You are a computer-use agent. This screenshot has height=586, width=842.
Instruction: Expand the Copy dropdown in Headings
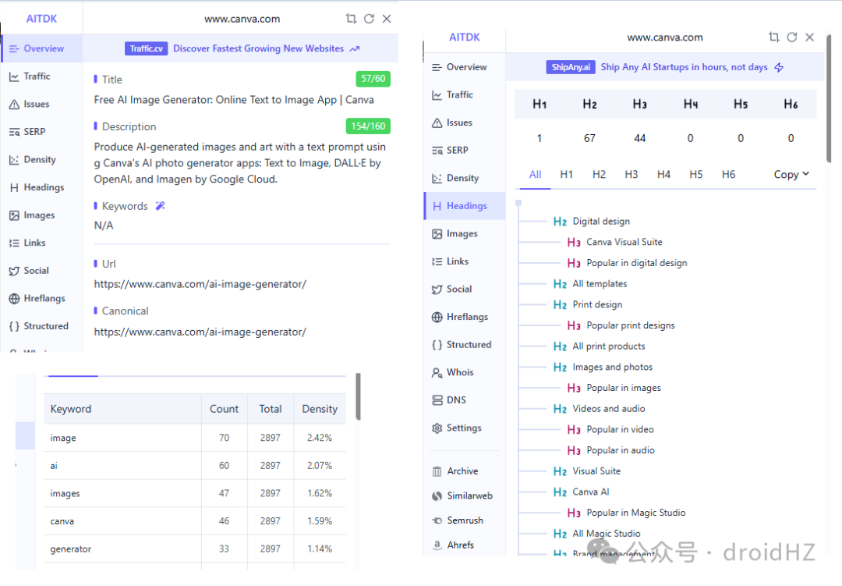click(x=791, y=174)
